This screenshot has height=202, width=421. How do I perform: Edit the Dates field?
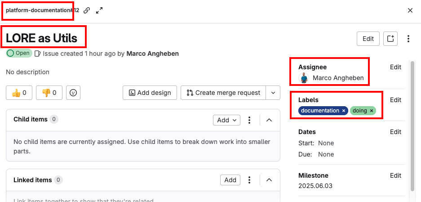(395, 132)
